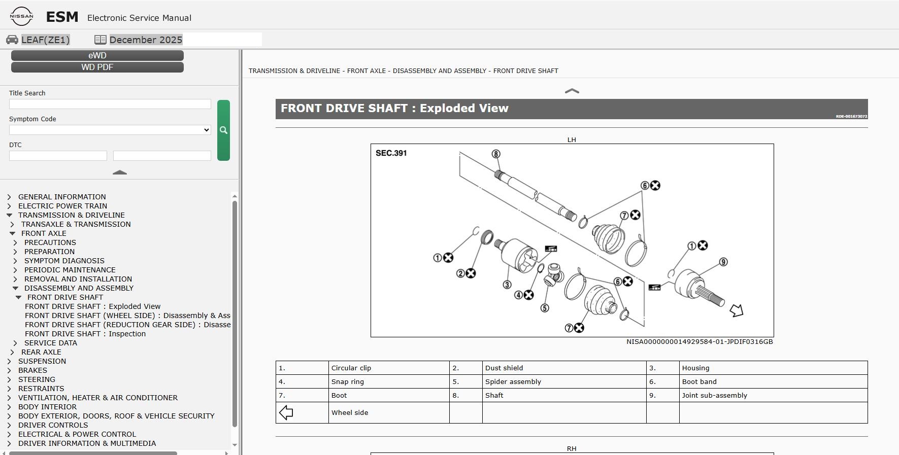
Task: Select SERVICE DATA tree item
Action: (51, 343)
